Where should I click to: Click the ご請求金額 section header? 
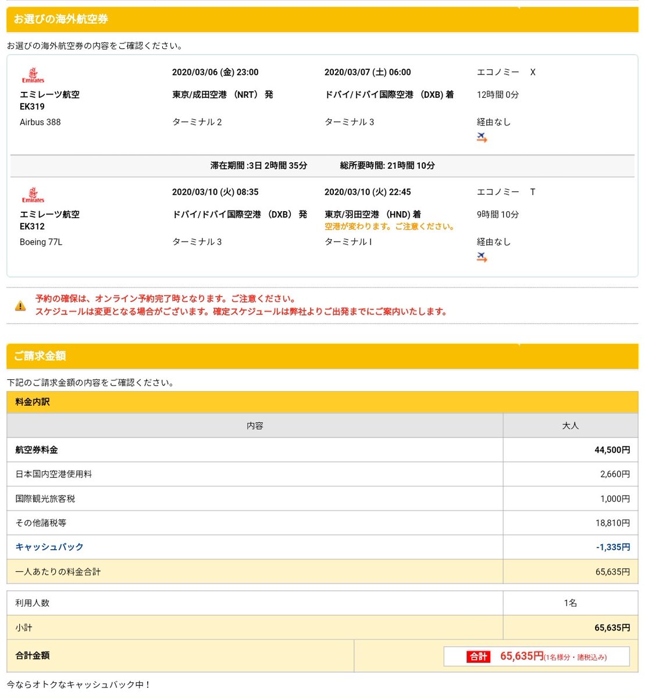tap(322, 356)
